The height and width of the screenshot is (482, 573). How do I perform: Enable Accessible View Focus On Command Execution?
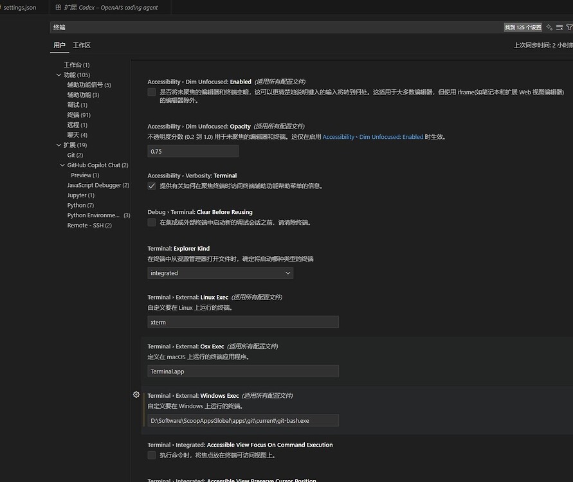(x=152, y=455)
